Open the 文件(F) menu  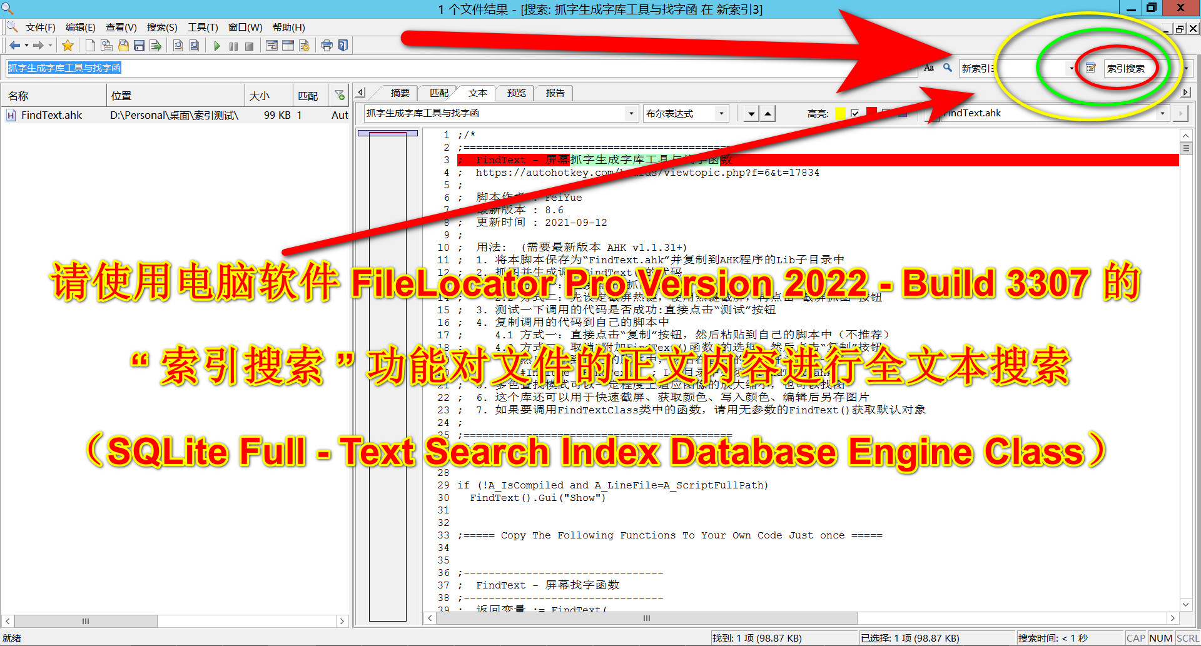tap(41, 28)
